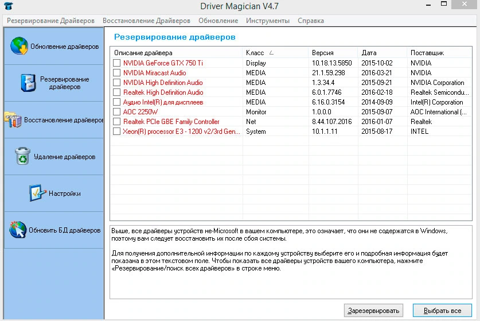Click the date cell 2016-02-18
Image resolution: width=480 pixels, height=321 pixels.
pos(377,92)
